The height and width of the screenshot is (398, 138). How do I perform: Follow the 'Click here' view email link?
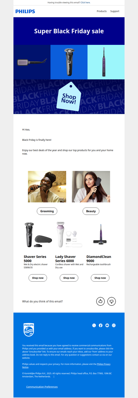(86, 2)
